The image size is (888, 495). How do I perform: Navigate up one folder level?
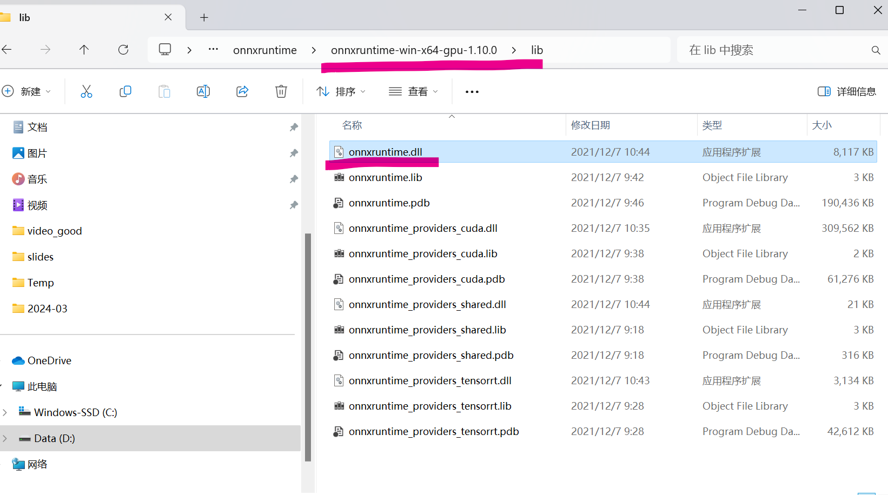coord(84,49)
